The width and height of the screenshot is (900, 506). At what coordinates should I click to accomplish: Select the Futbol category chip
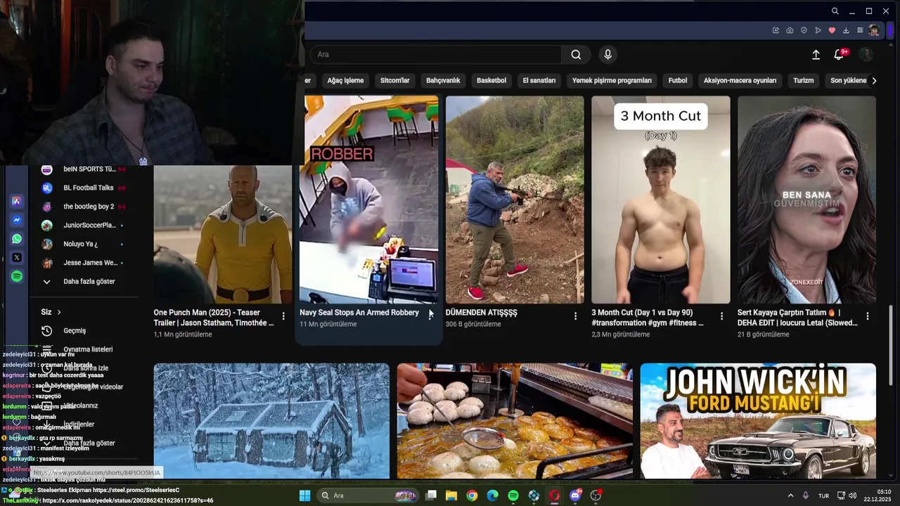click(678, 80)
